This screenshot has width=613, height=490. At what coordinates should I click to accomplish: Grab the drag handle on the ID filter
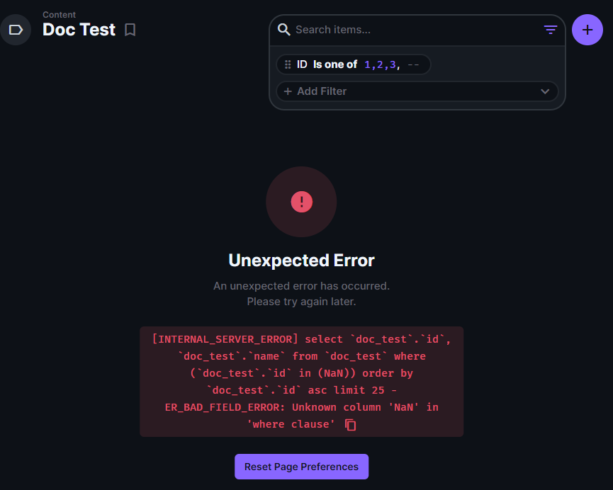[x=288, y=64]
